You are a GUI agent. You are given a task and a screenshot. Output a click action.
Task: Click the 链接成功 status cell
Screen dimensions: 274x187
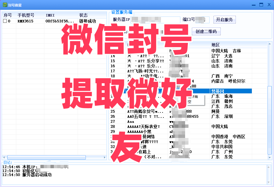(88, 21)
